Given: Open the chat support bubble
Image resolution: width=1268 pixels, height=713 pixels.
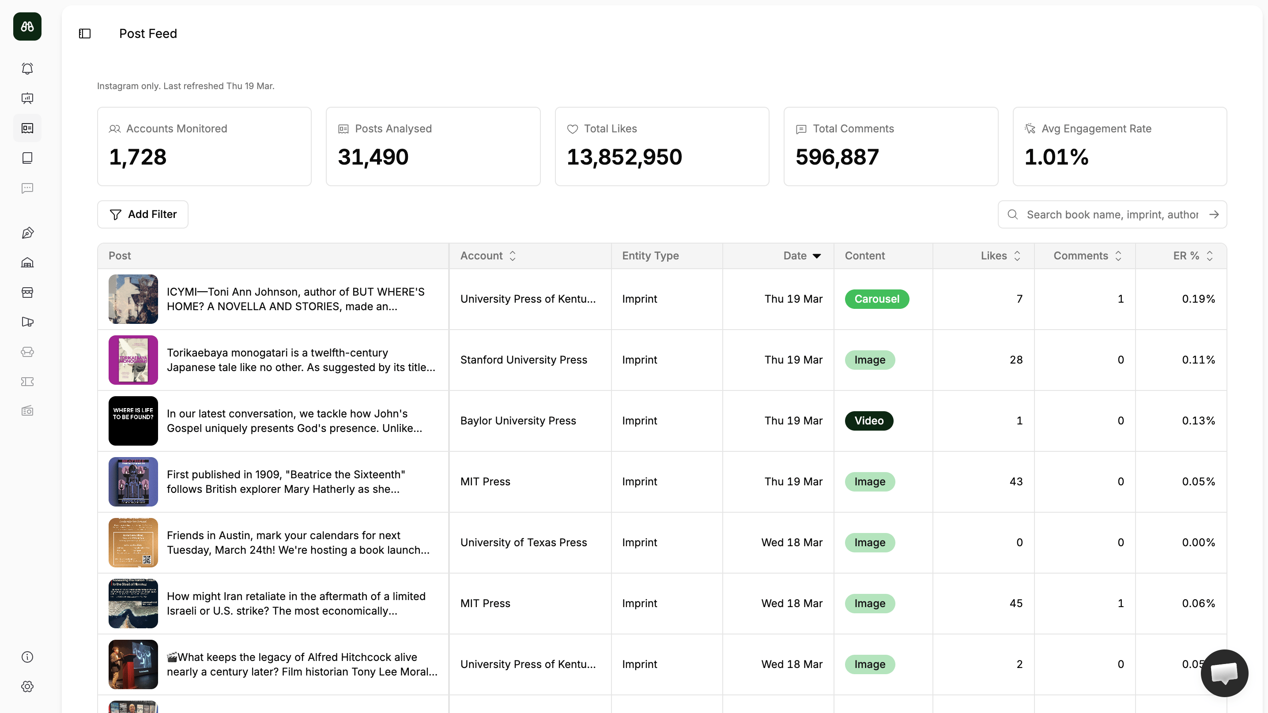Looking at the screenshot, I should pyautogui.click(x=1224, y=673).
